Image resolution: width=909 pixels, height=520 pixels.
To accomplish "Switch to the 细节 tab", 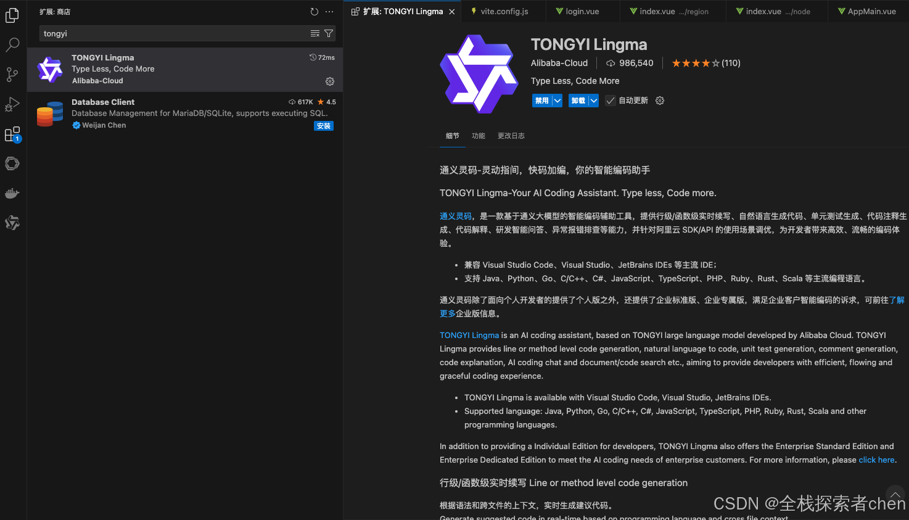I will point(453,136).
